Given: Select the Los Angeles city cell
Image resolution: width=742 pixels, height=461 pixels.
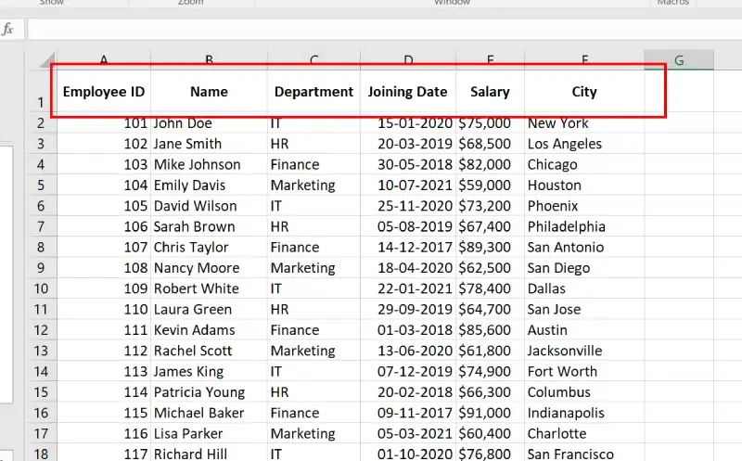Looking at the screenshot, I should coord(584,144).
